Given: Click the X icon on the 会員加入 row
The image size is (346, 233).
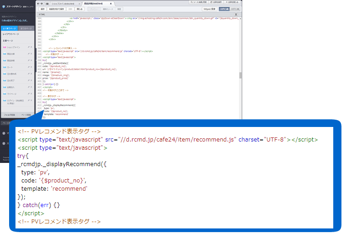Looking at the screenshot, I should pyautogui.click(x=31, y=87).
